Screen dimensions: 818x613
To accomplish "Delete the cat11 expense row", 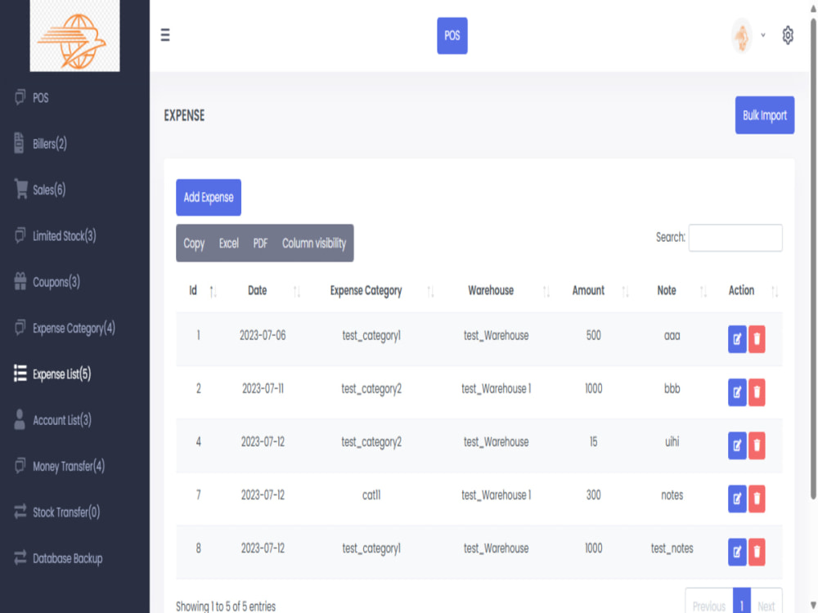I will tap(757, 499).
